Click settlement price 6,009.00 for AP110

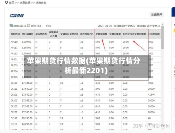click(x=27, y=42)
